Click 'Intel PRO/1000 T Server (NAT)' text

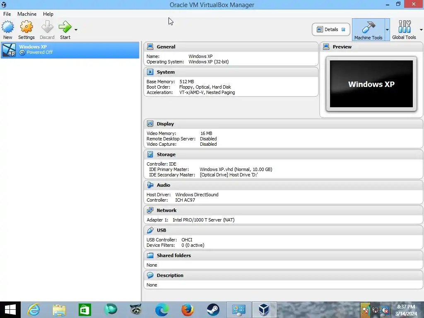point(204,220)
